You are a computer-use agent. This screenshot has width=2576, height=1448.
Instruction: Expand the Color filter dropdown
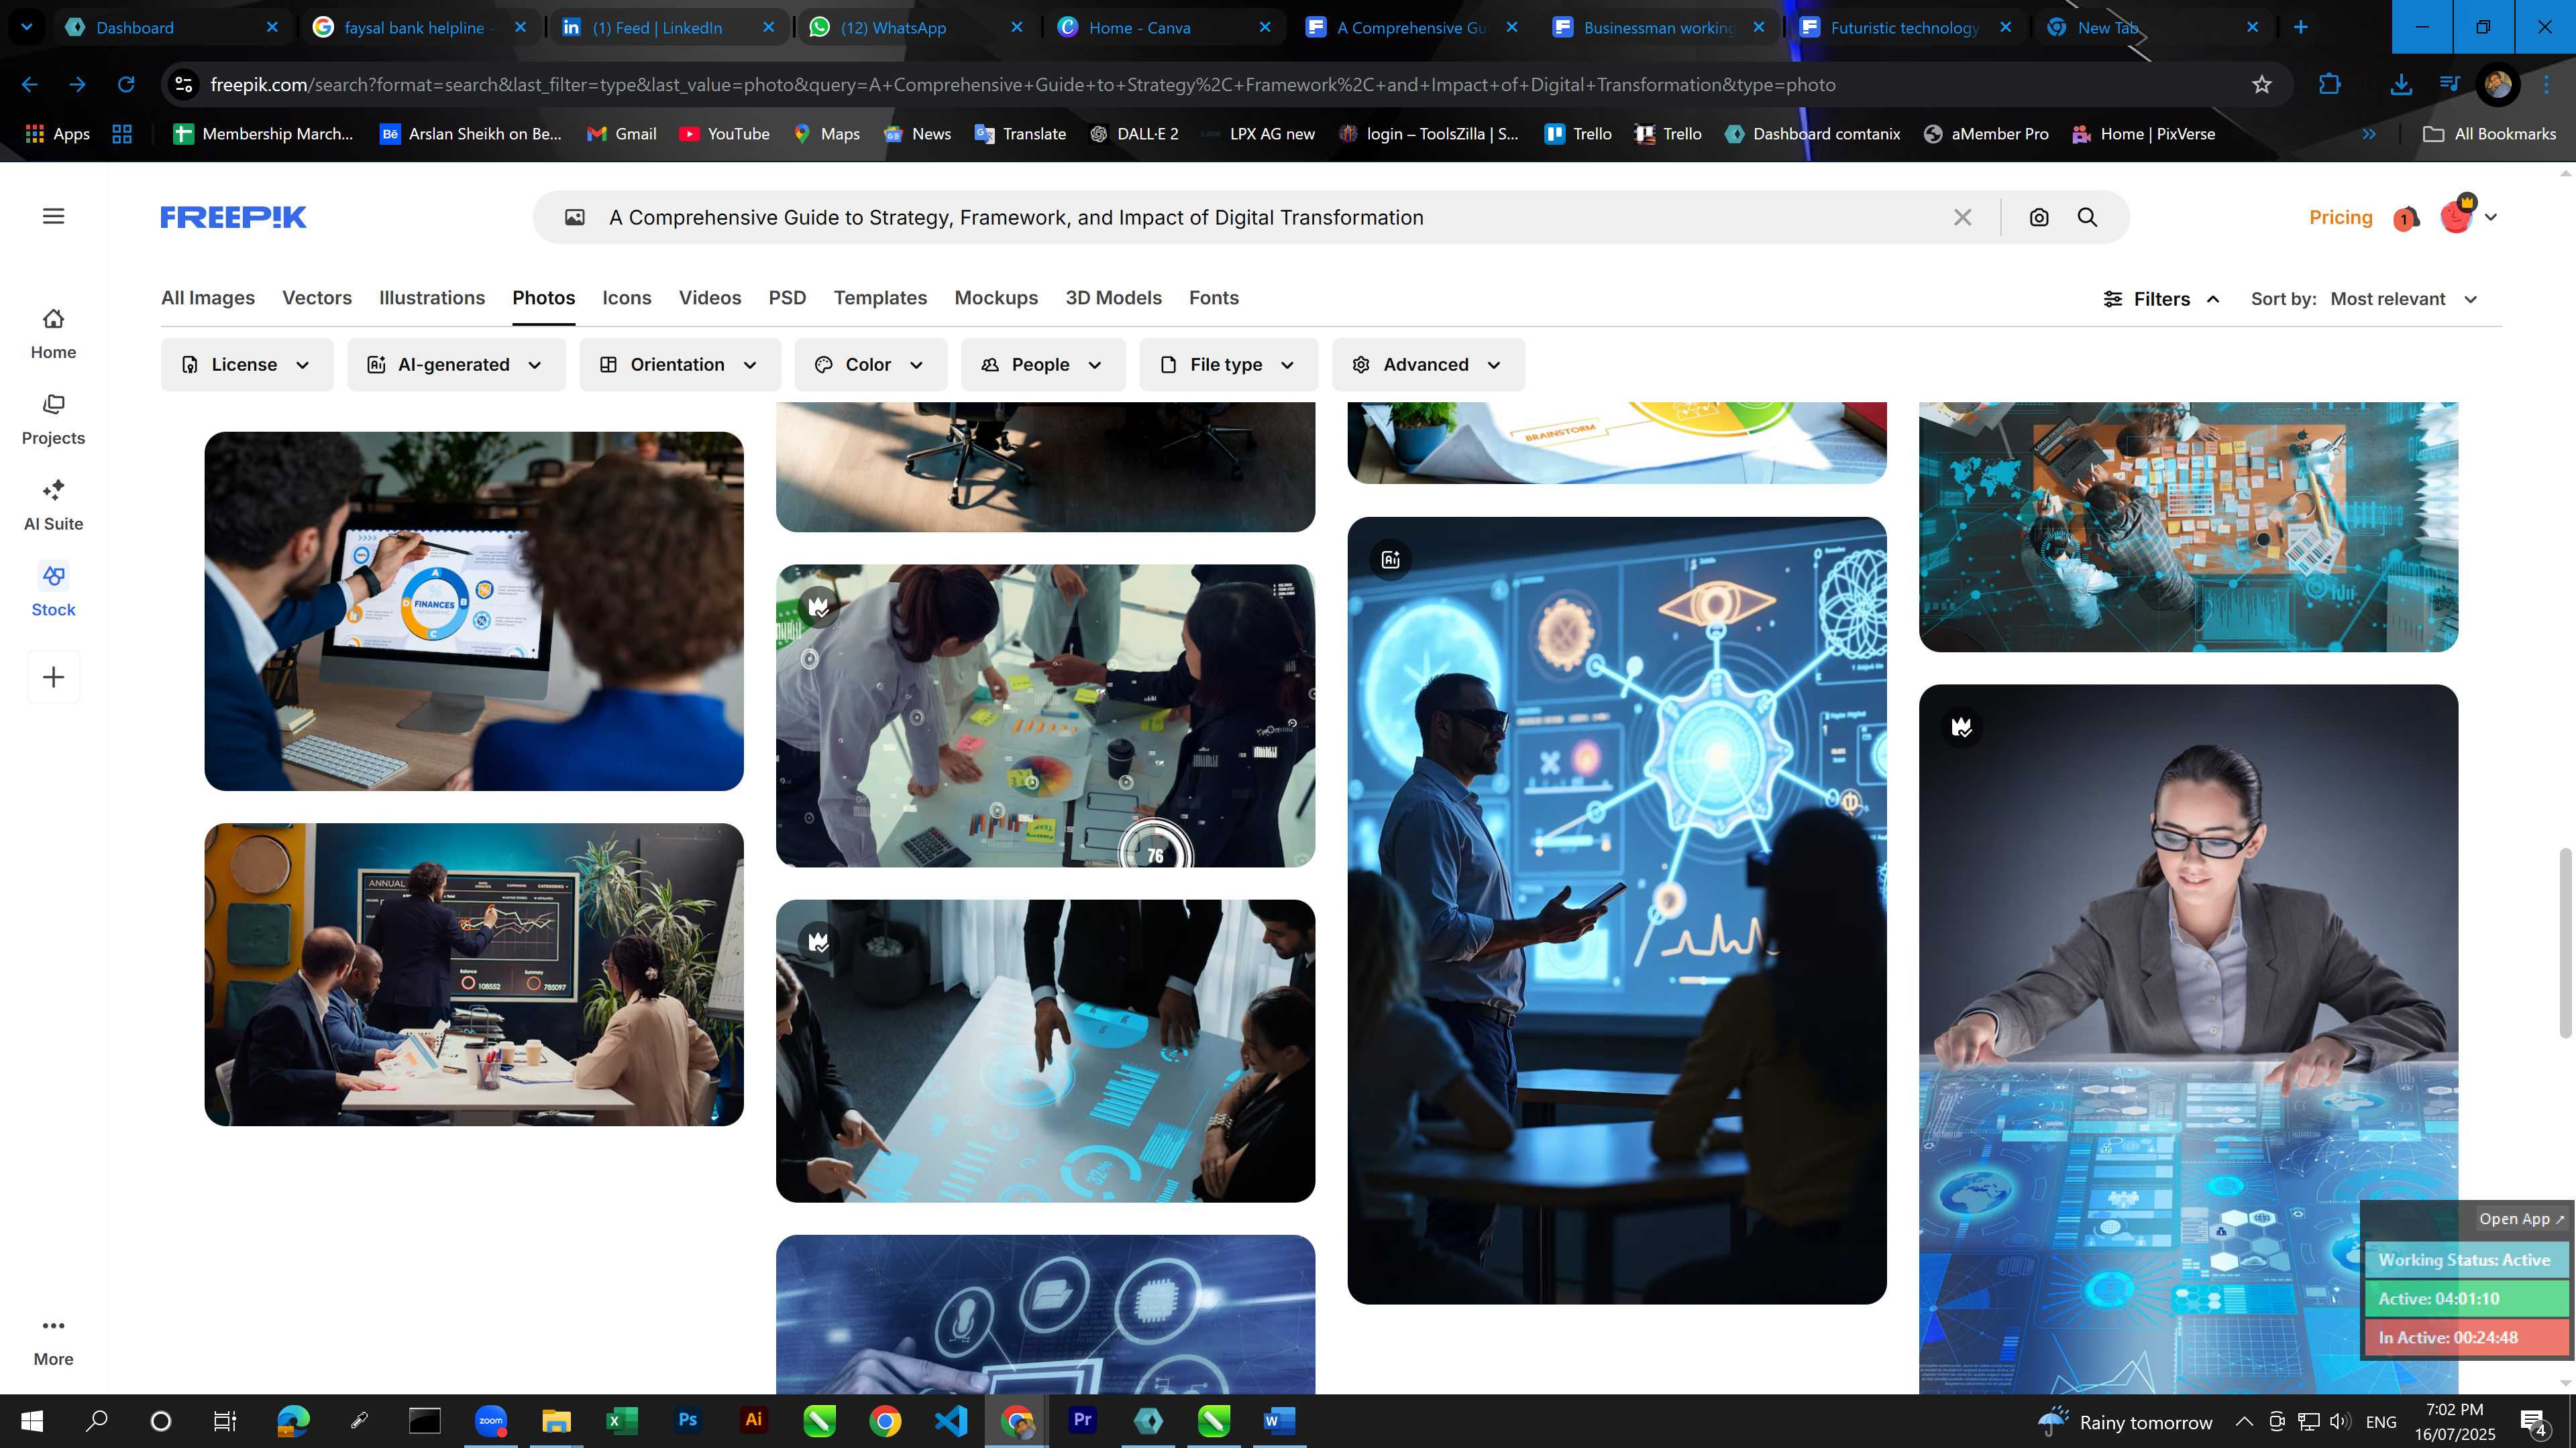point(871,365)
